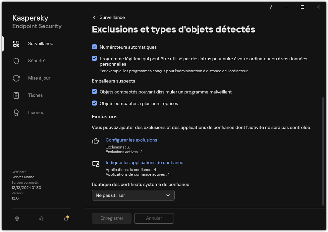Screen dimensions: 328x232
Task: Open the notifications bell icon
Action: point(66,219)
